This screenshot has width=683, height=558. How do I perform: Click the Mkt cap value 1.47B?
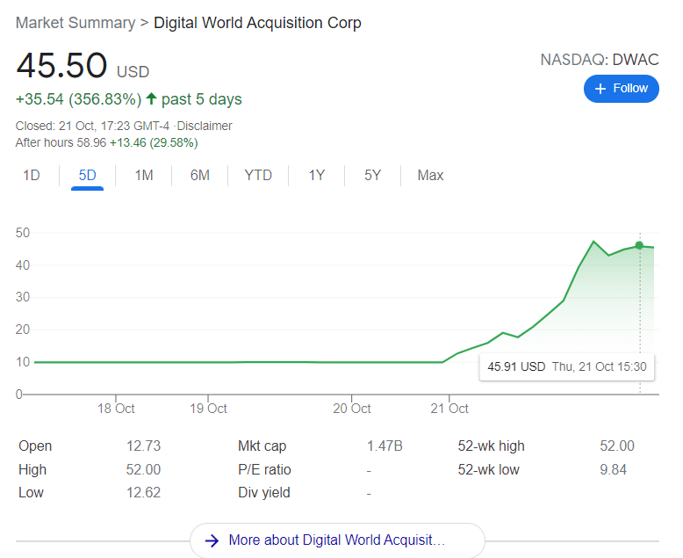tap(385, 446)
